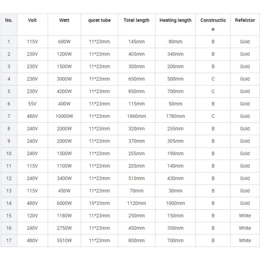Select the 1780mm heating length cell
260x260 pixels.
coord(175,116)
